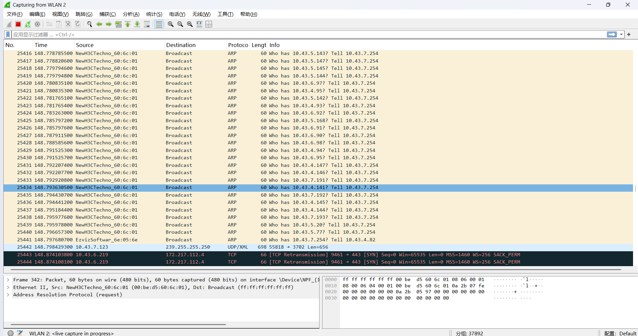
Task: Add a filter button with plus
Action: [629, 34]
